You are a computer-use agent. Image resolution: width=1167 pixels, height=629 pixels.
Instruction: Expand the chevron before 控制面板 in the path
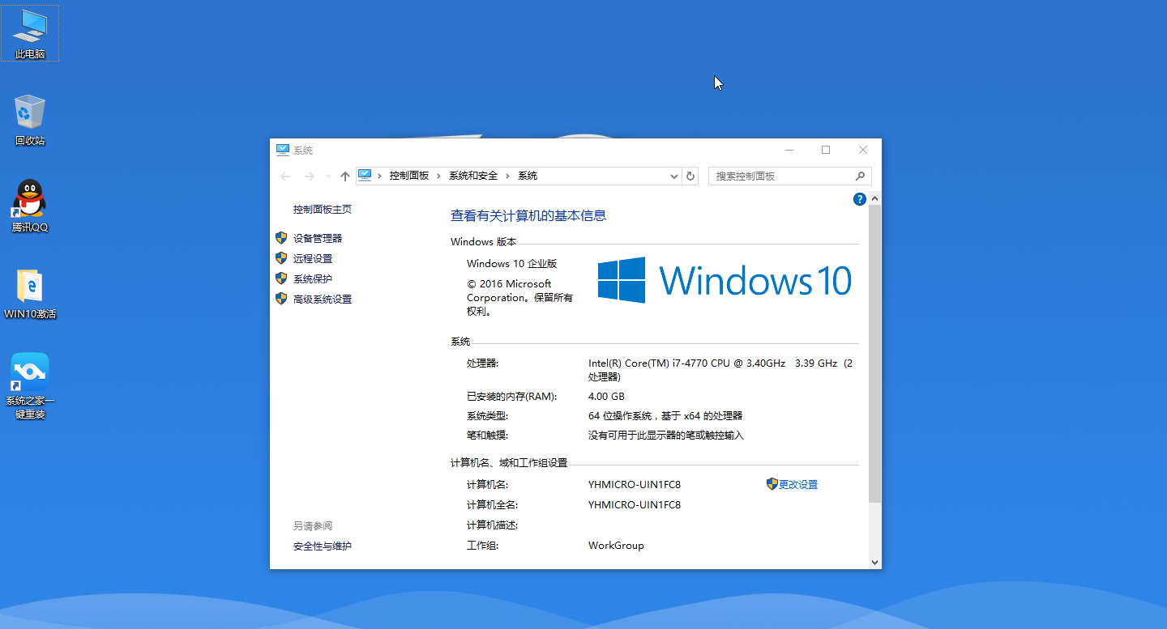click(x=379, y=176)
